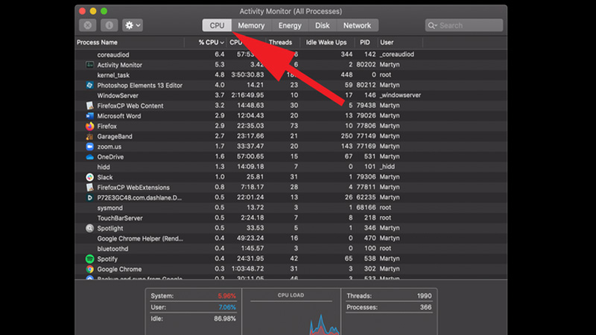Click _windowserver user cell
This screenshot has width=596, height=335.
pyautogui.click(x=400, y=95)
